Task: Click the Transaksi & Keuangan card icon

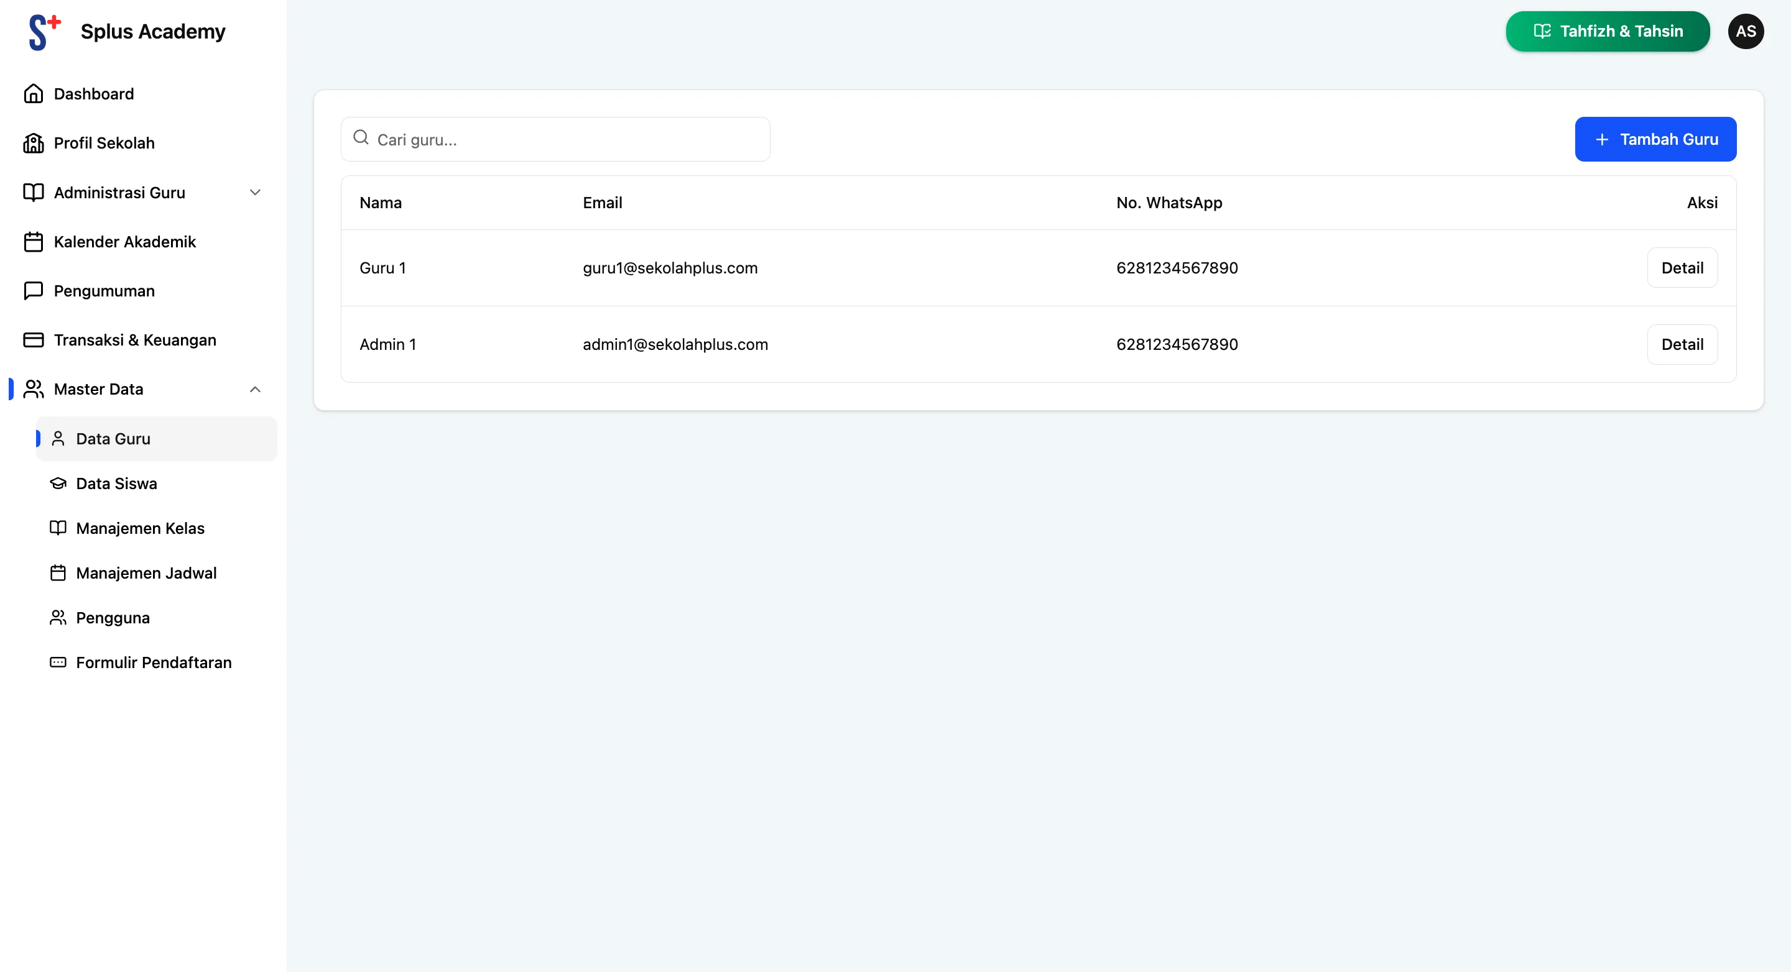Action: [34, 340]
